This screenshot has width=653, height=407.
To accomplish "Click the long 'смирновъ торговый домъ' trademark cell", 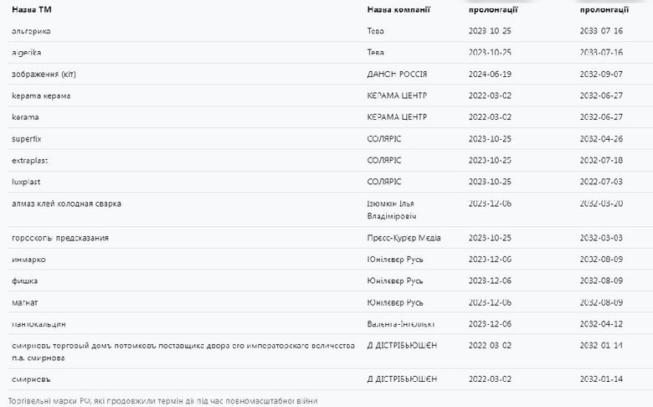I will tap(183, 352).
